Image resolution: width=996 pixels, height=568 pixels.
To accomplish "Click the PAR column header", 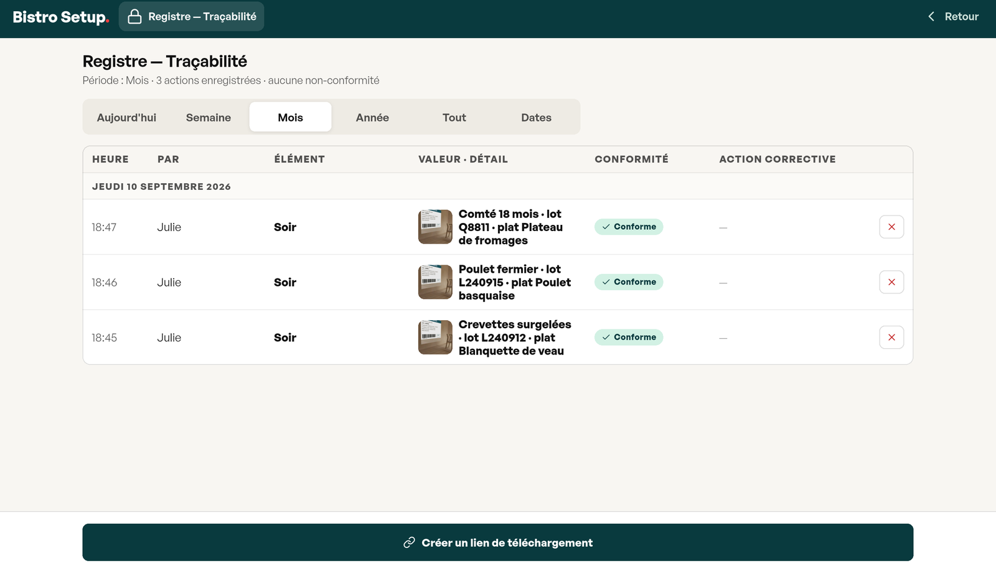I will [x=168, y=159].
